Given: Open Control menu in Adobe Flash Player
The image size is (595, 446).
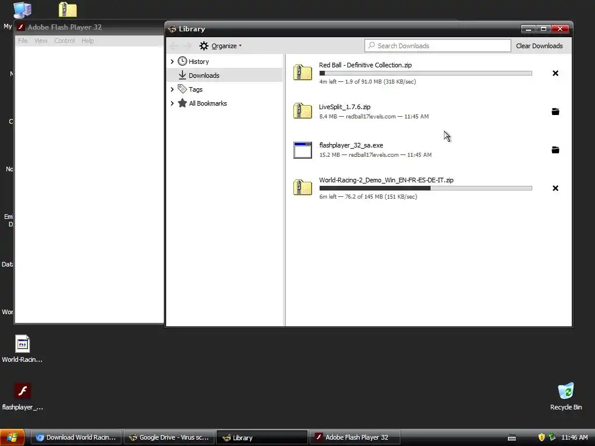Looking at the screenshot, I should 64,41.
